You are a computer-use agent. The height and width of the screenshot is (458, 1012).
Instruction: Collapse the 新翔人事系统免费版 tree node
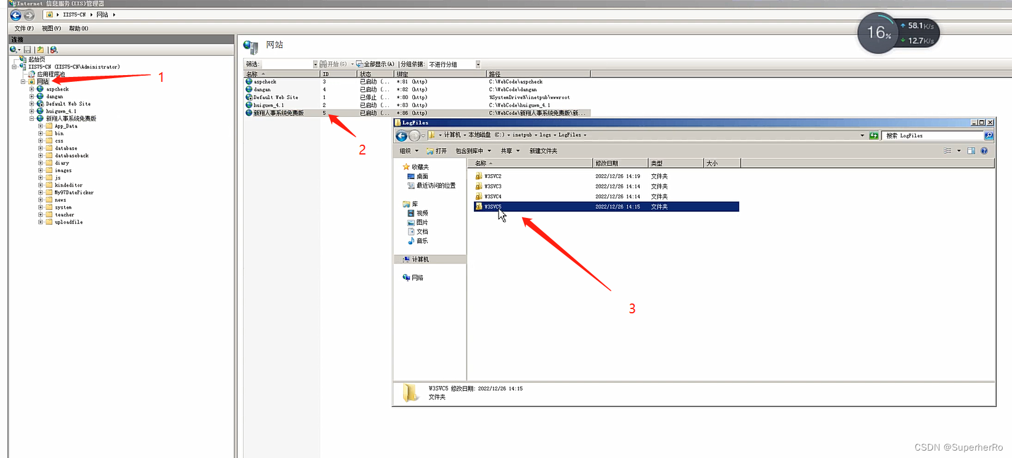coord(32,119)
